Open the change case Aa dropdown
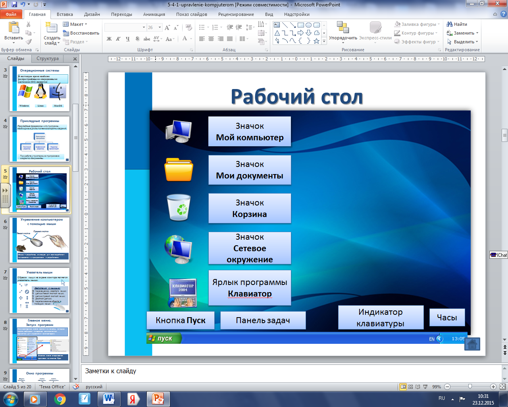Viewport: 508px width, 407px height. coord(170,39)
